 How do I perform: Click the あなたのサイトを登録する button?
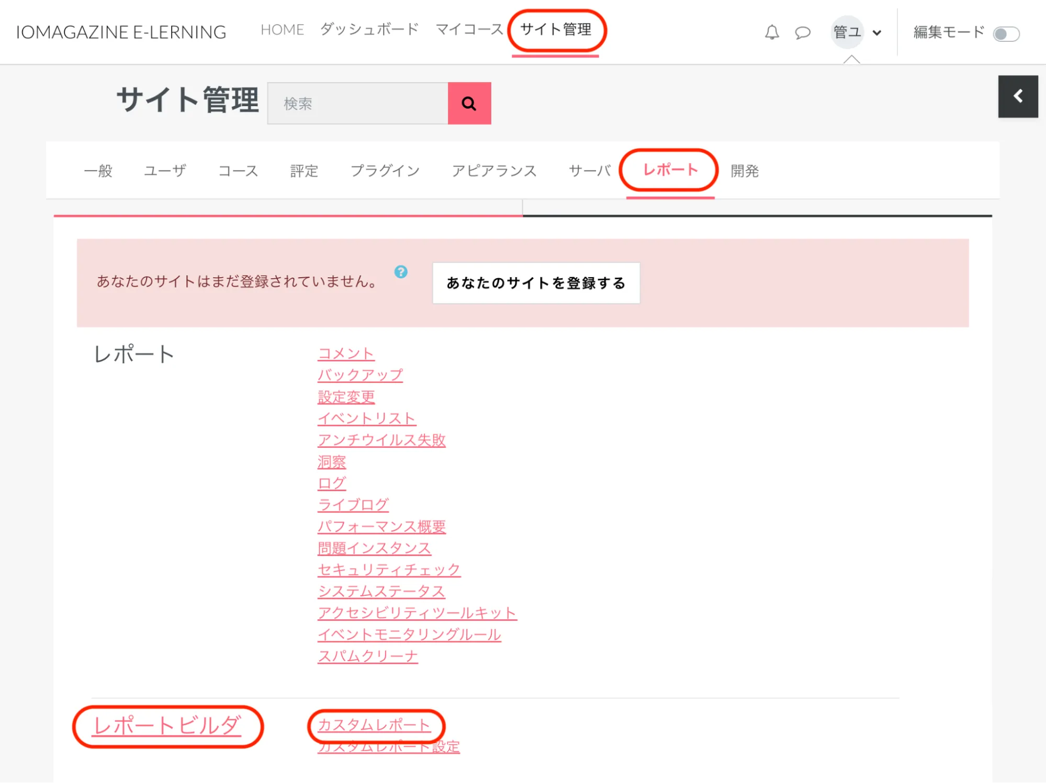(x=536, y=283)
